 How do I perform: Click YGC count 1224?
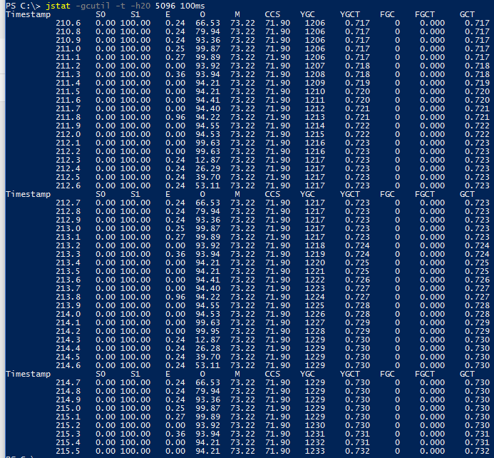click(x=315, y=297)
